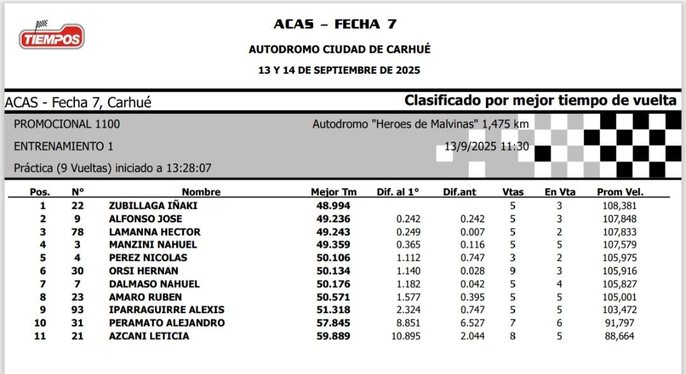Click the Pos. column header
This screenshot has height=374, width=686.
point(40,192)
